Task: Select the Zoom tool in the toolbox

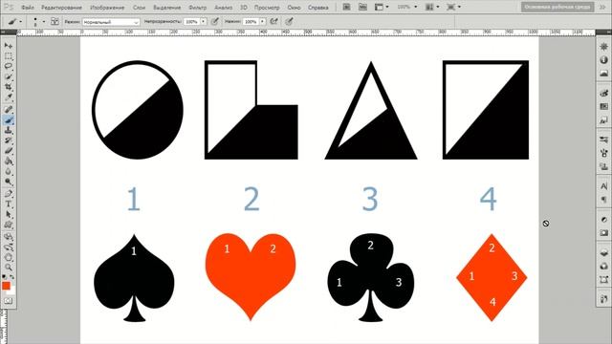Action: pos(9,268)
